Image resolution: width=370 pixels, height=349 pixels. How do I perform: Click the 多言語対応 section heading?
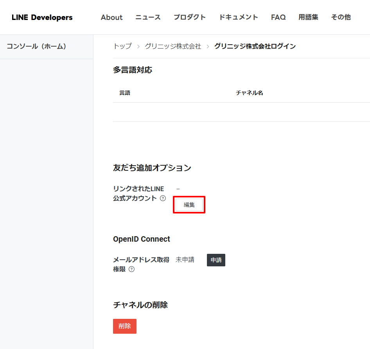[132, 70]
